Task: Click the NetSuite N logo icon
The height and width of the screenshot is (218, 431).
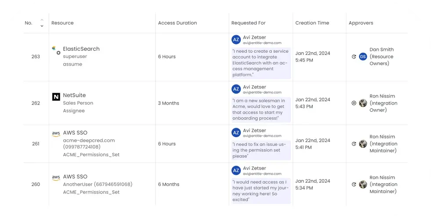Action: [x=56, y=97]
